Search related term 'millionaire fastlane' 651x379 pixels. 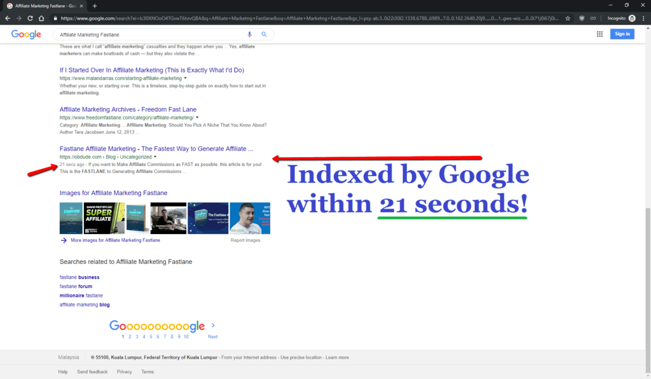[x=81, y=296]
